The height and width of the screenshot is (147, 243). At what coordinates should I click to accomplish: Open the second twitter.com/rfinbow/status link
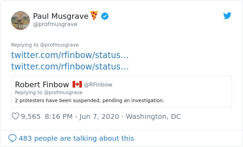click(70, 67)
